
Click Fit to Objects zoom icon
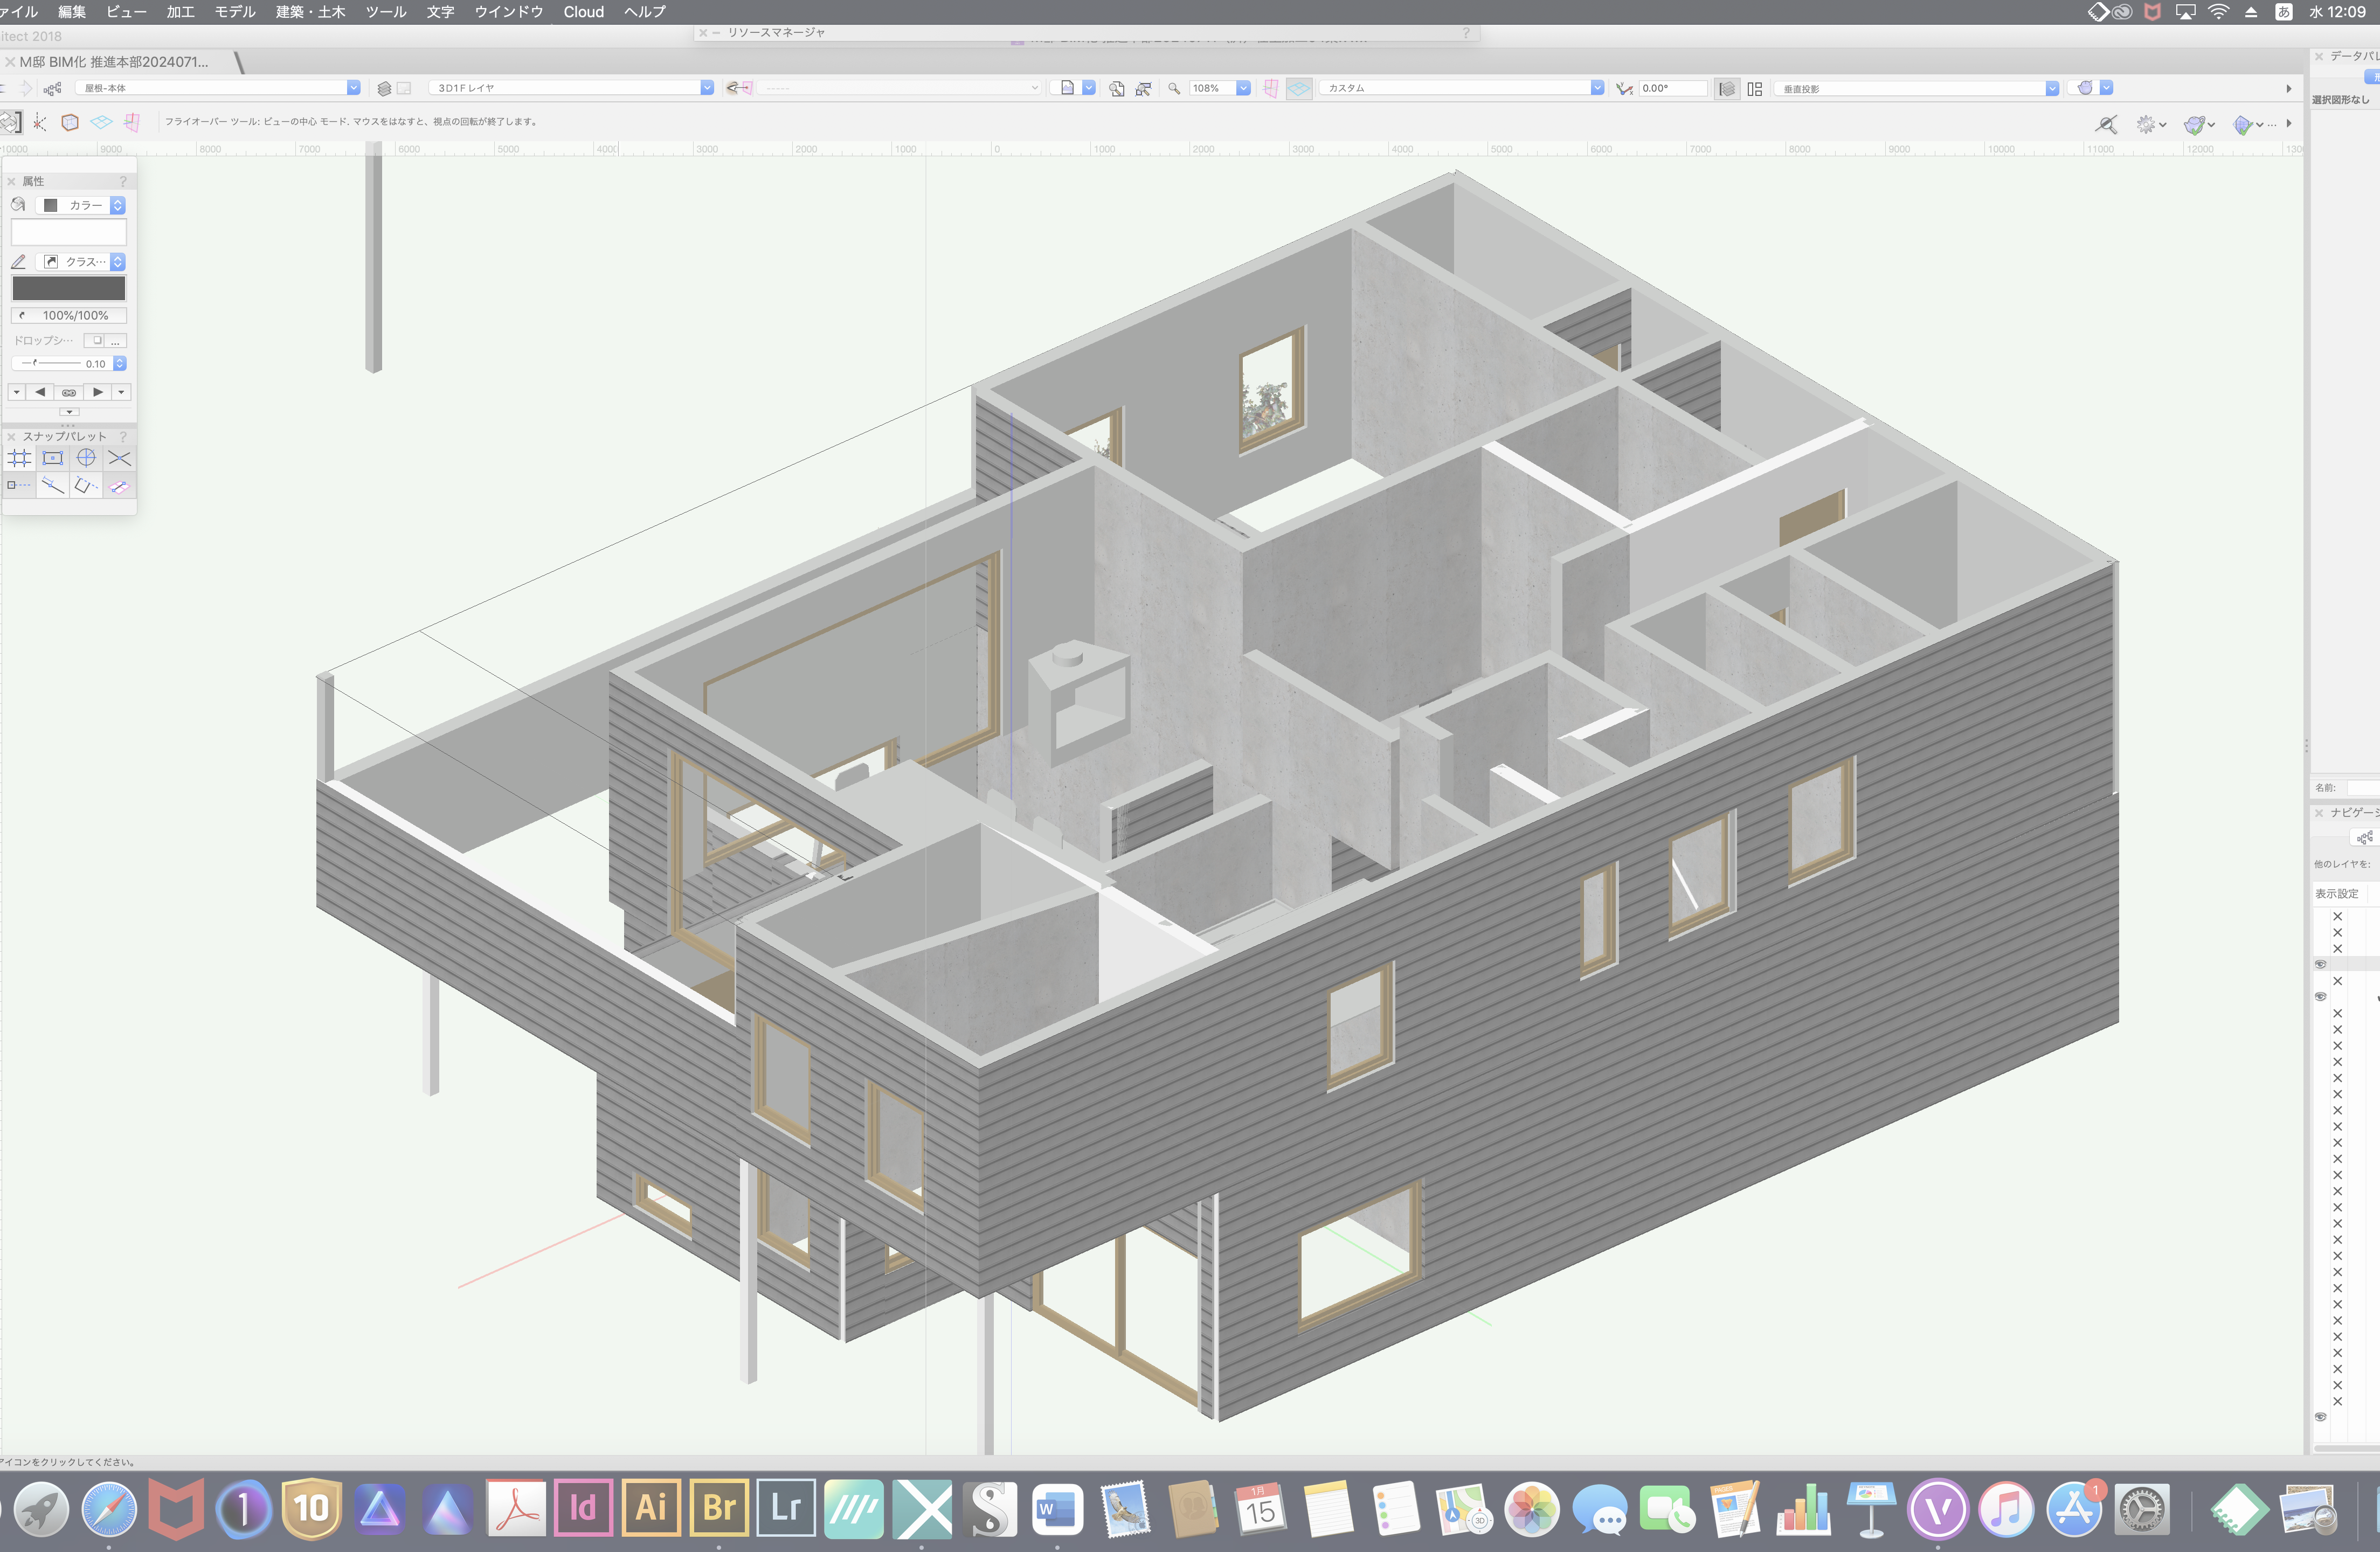1143,88
